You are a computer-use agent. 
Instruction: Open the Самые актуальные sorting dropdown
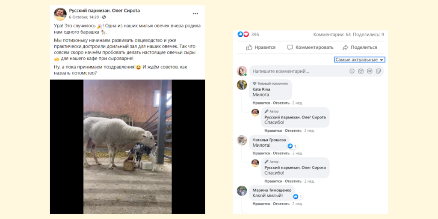359,60
